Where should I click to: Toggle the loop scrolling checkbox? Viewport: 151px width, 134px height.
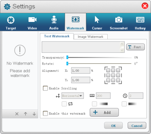pyautogui.click(x=64, y=104)
